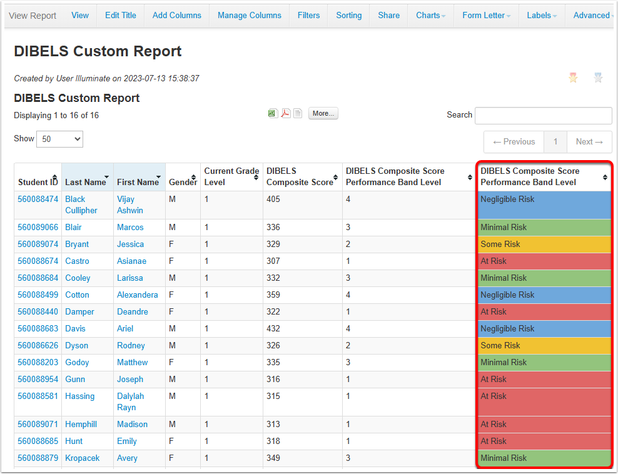Export report as PDF icon
618x474 pixels.
pyautogui.click(x=285, y=113)
